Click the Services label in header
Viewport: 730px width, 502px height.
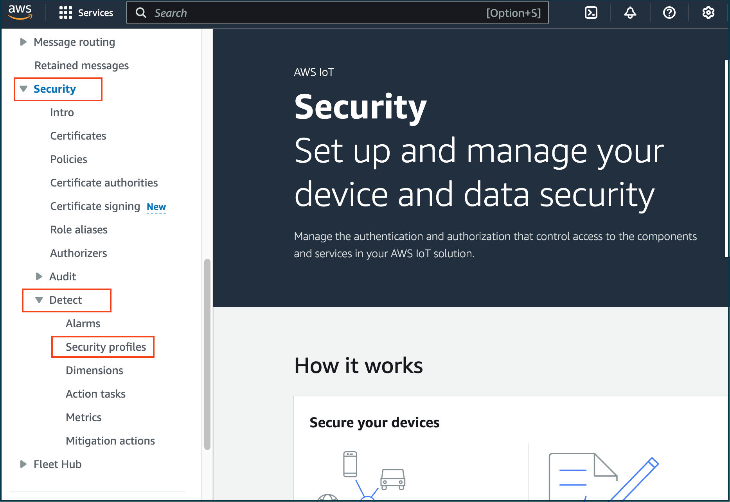[x=95, y=13]
